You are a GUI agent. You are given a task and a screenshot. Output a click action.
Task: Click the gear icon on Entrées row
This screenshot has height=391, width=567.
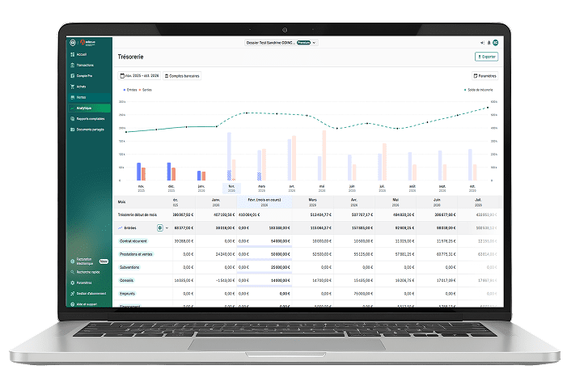click(160, 227)
